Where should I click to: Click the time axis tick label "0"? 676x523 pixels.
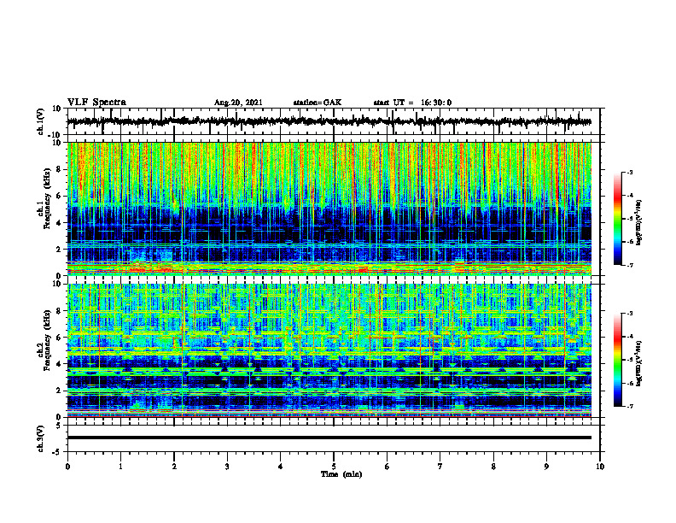(67, 467)
